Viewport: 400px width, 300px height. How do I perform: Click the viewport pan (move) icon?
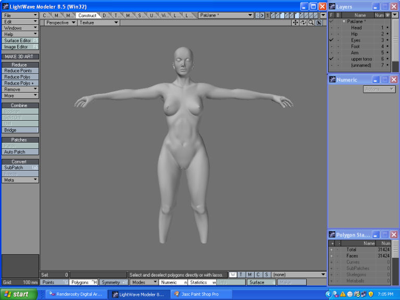click(296, 23)
